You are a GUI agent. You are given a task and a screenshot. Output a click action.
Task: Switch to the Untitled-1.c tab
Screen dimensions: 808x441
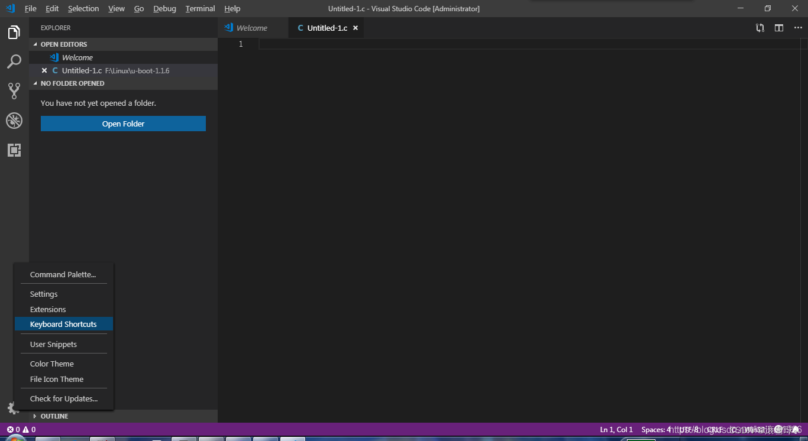click(327, 28)
